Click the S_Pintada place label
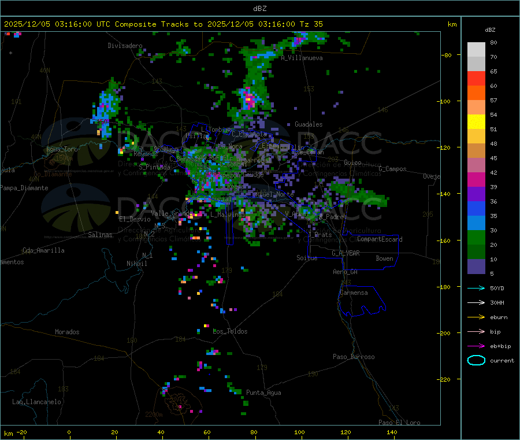The height and width of the screenshot is (440, 520). pyautogui.click(x=154, y=167)
